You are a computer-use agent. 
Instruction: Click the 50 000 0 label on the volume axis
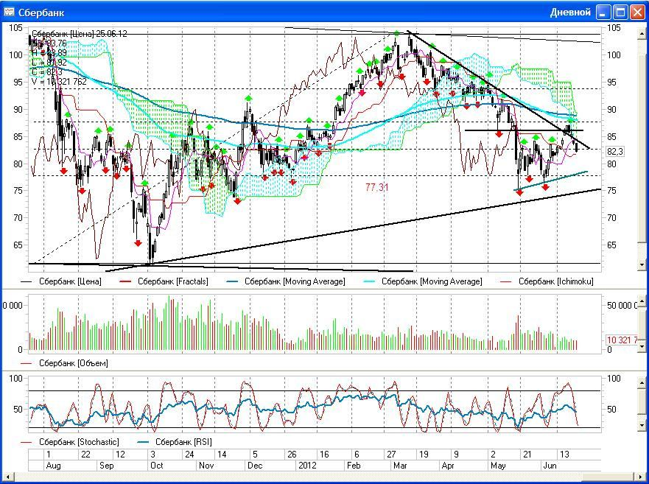tap(623, 306)
